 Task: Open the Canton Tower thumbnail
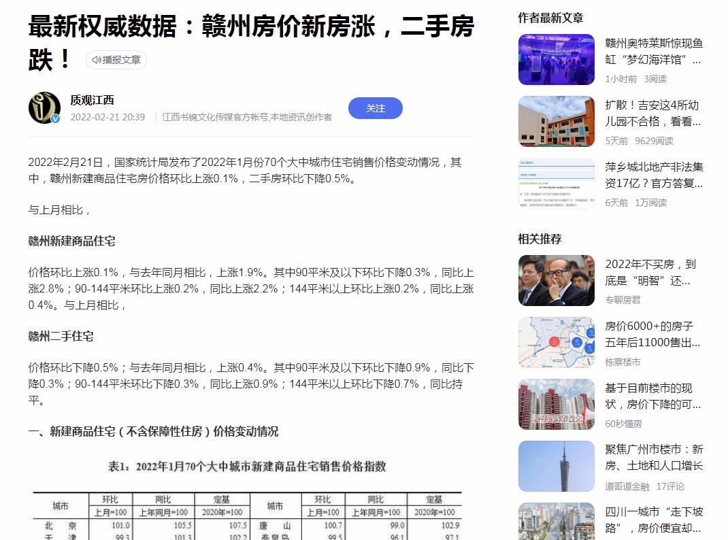[x=557, y=467]
